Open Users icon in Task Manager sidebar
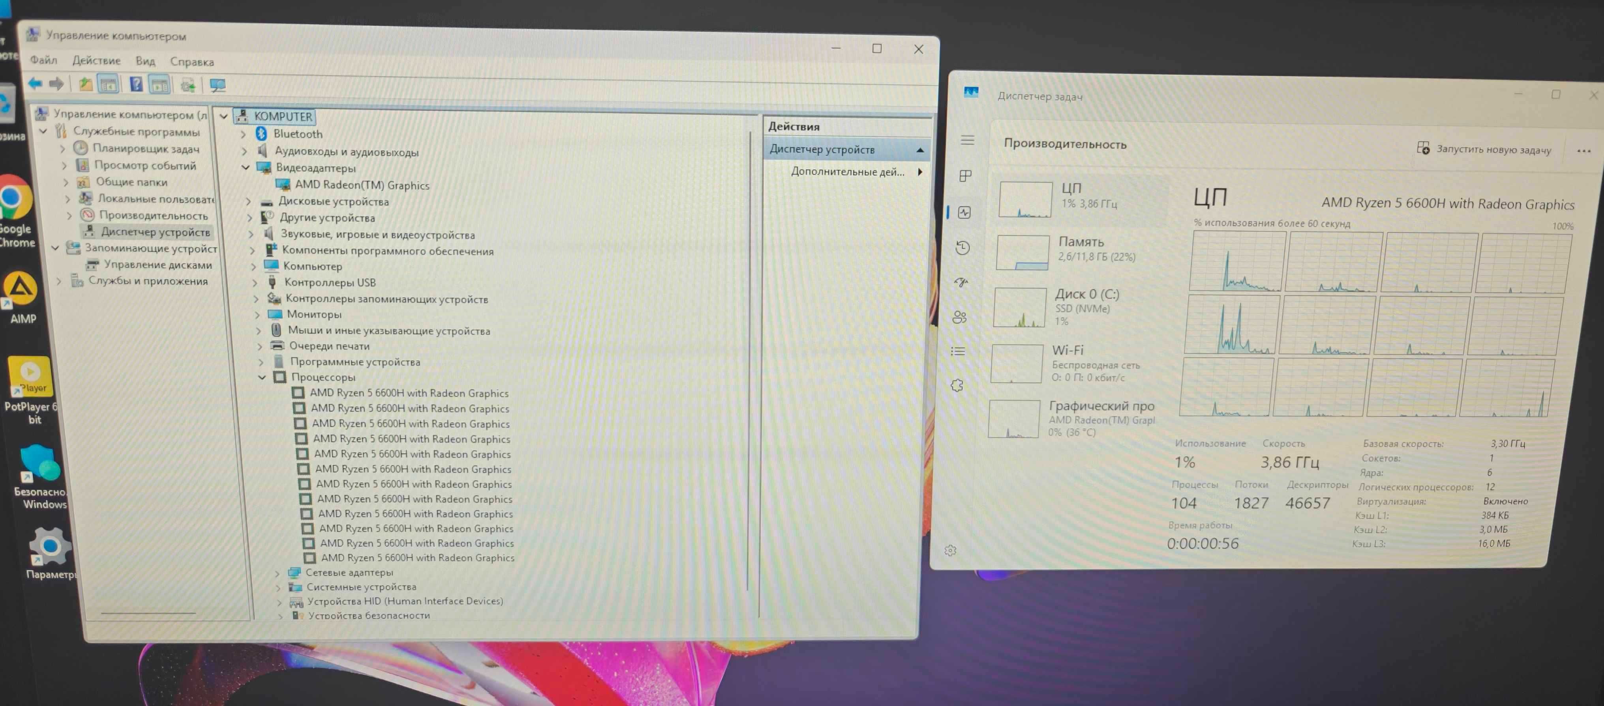Screen dimensions: 1604x706 click(960, 317)
